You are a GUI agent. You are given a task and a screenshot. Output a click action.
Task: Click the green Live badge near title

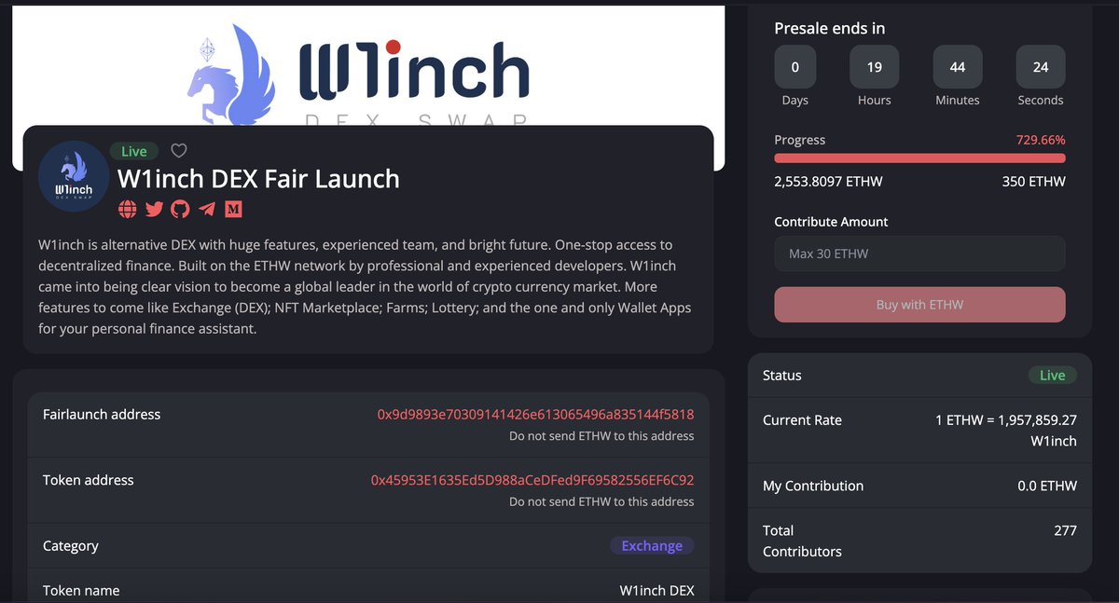134,151
